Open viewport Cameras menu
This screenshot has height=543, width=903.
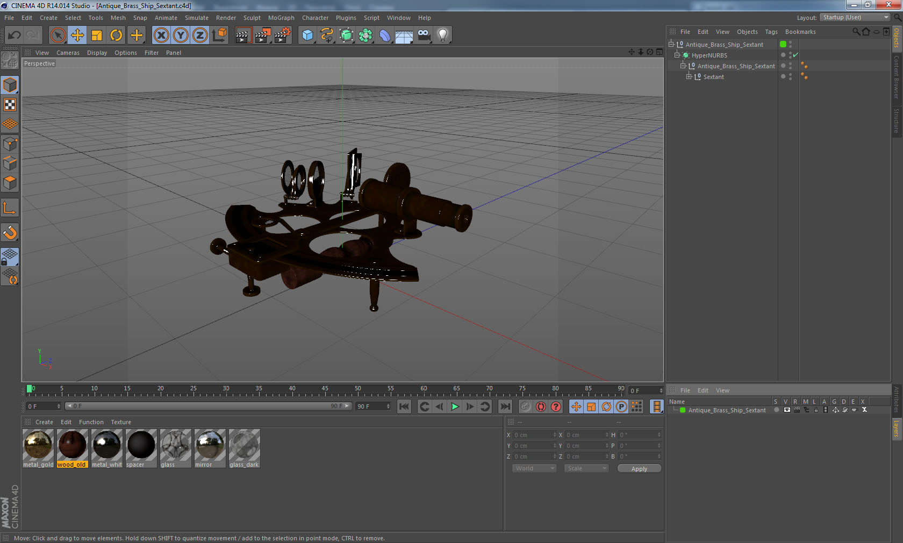coord(68,53)
